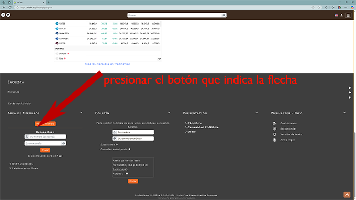356x200 pixels.
Task: Collapse the Boletín section
Action: coord(169,113)
